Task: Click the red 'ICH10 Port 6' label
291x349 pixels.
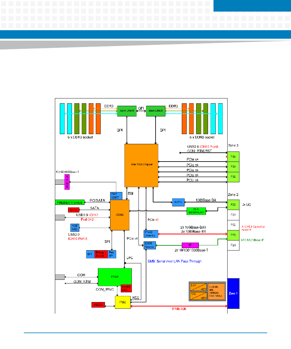Action: pyautogui.click(x=77, y=239)
